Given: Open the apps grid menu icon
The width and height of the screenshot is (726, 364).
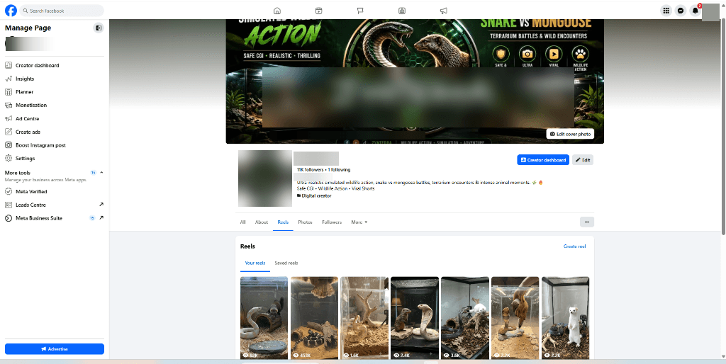Looking at the screenshot, I should click(666, 11).
